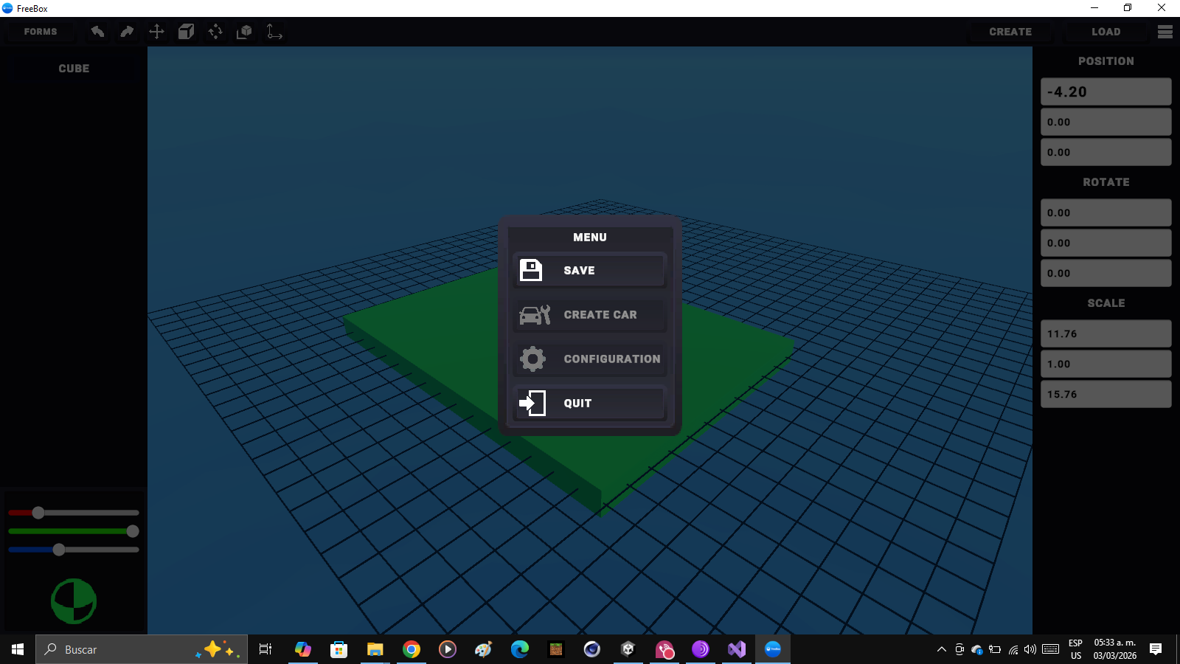
Task: Open Configuration from the menu
Action: click(590, 359)
